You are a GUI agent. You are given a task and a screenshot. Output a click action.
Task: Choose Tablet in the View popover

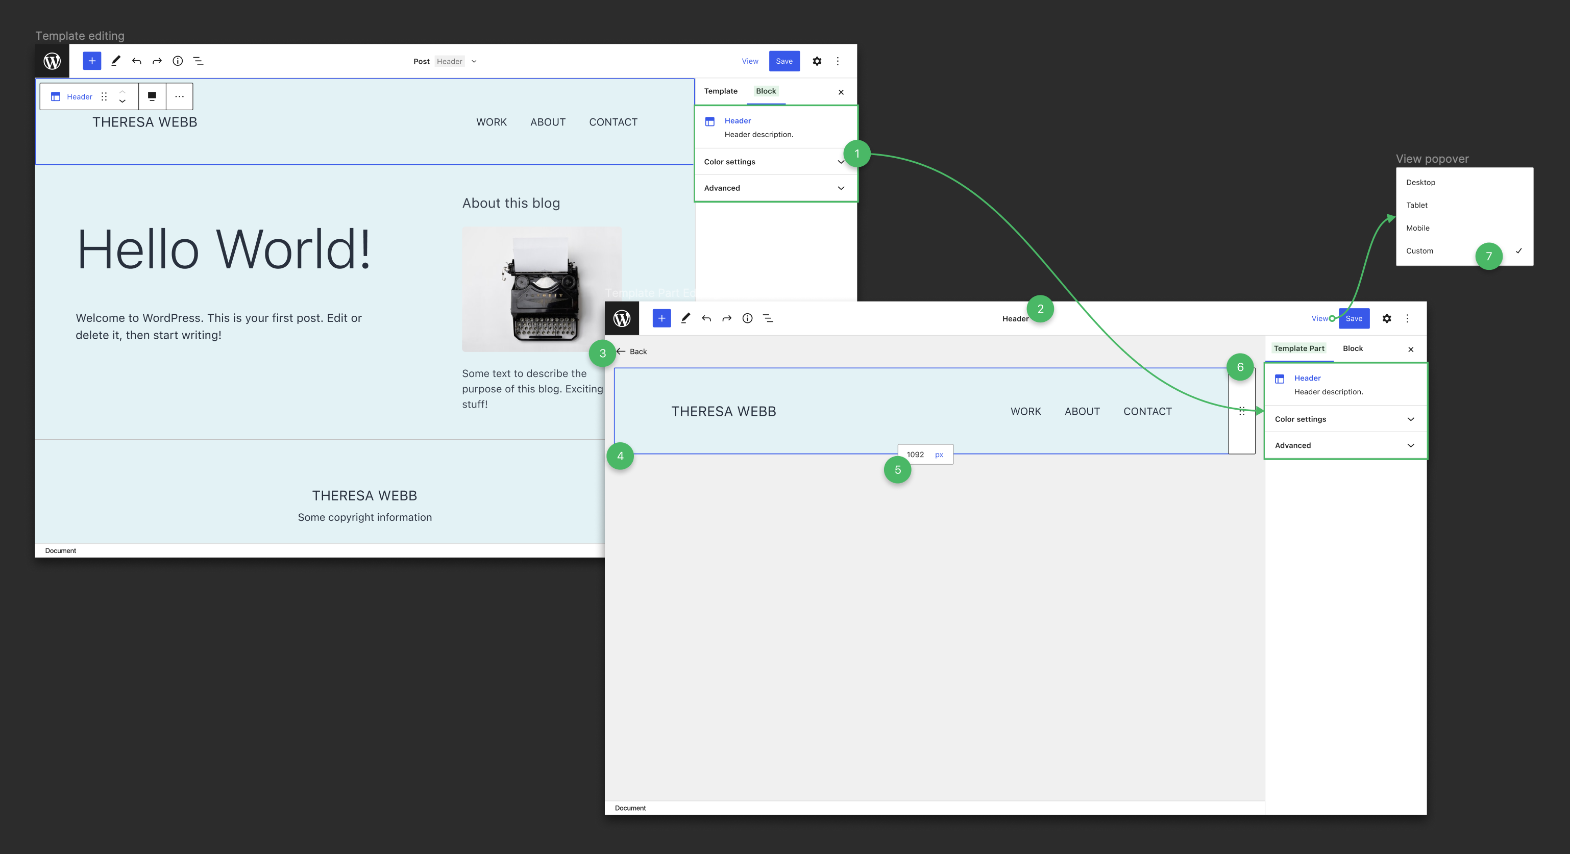1416,205
